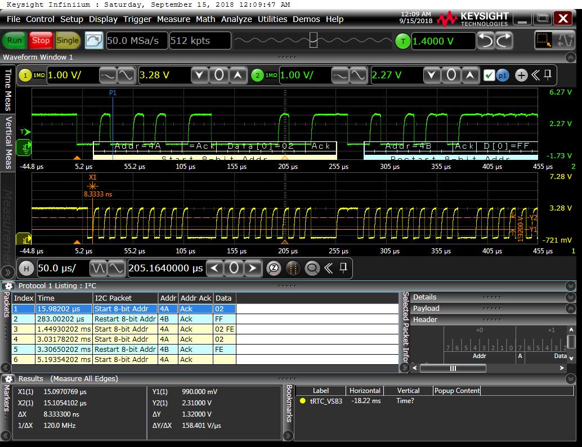Open the Utilities menu
This screenshot has height=447, width=582.
272,19
